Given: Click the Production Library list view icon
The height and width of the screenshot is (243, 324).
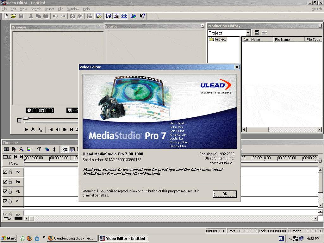Looking at the screenshot, I should [257, 33].
